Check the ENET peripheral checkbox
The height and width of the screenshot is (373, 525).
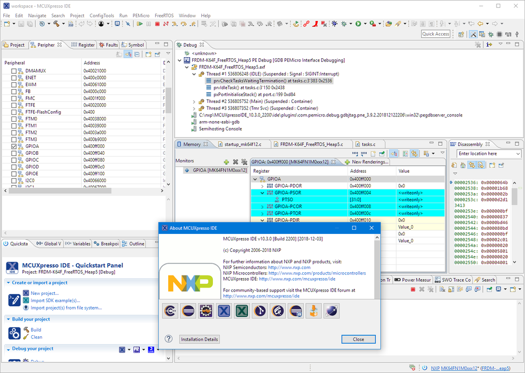pos(14,78)
